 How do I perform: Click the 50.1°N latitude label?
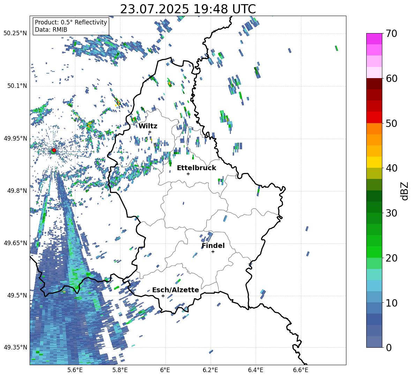pyautogui.click(x=17, y=86)
